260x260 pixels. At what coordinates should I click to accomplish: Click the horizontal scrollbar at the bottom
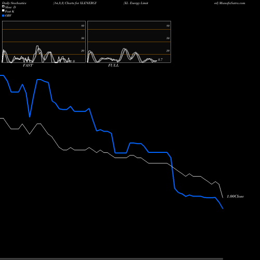pyautogui.click(x=111, y=258)
